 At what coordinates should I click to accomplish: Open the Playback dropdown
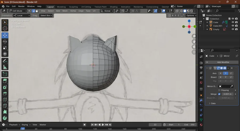point(14,125)
